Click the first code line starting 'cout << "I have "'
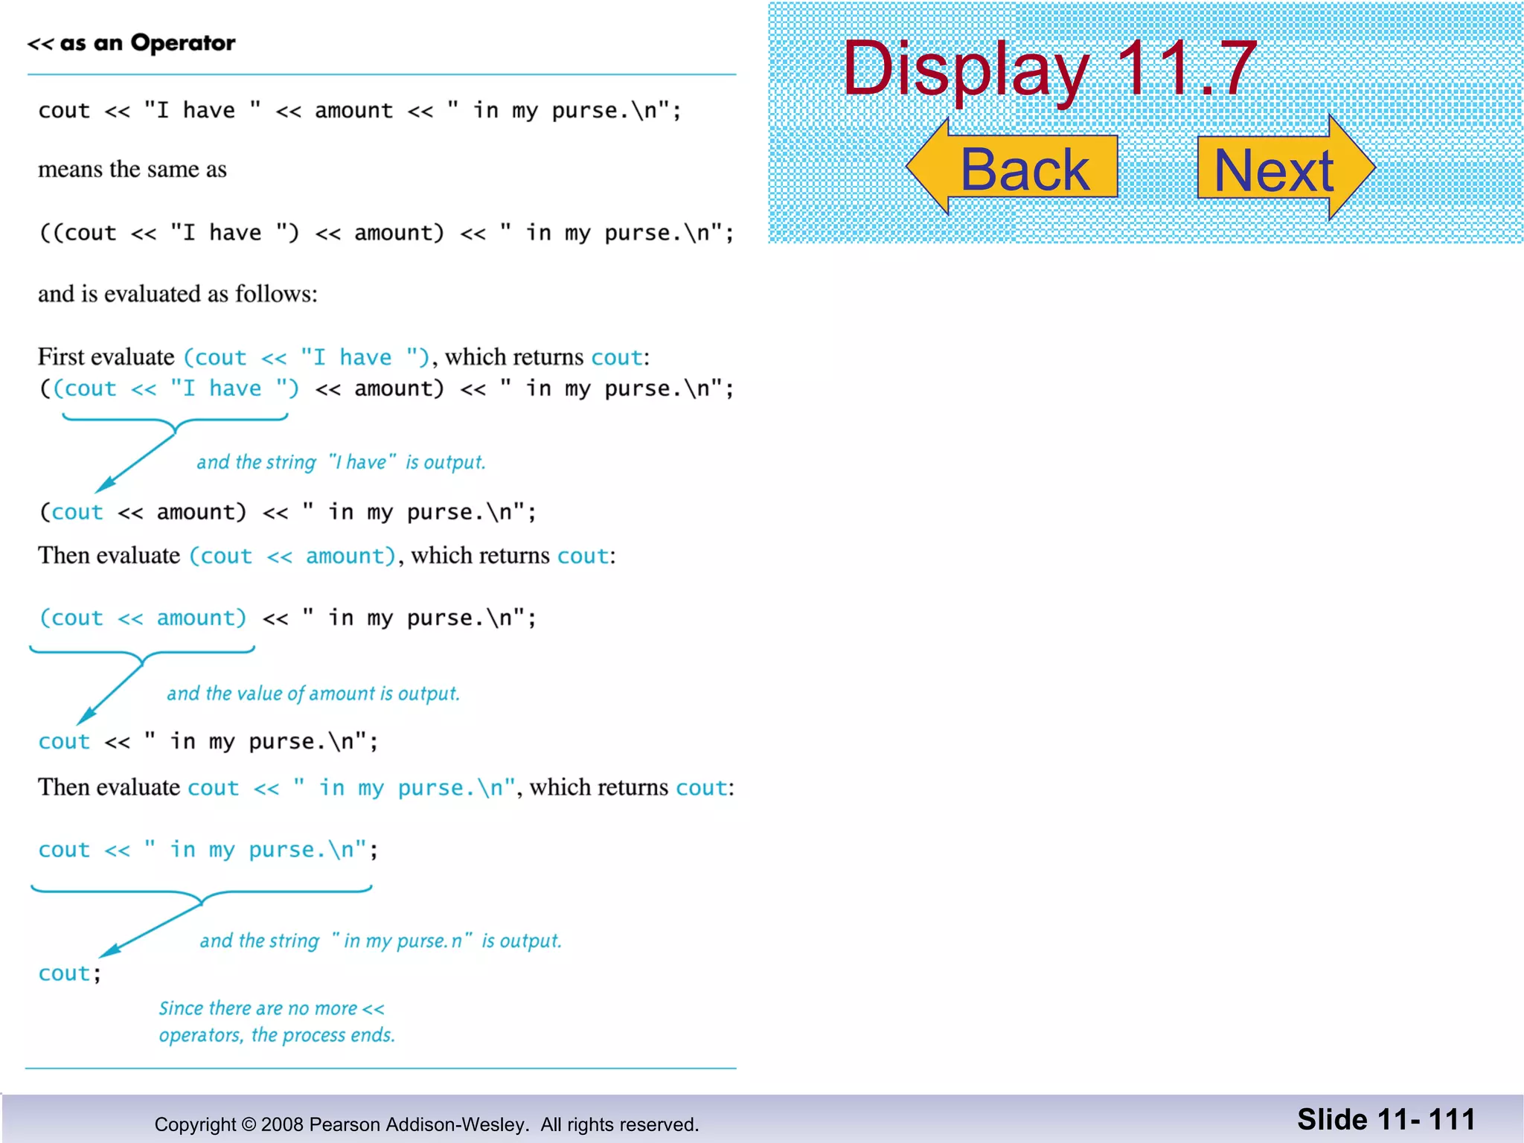Viewport: 1524px width, 1143px height. click(359, 111)
